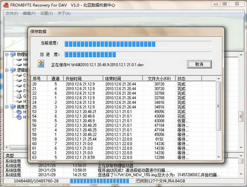
Task: Click status text 已找到127个文件,共4.84GB
Action: point(161,181)
